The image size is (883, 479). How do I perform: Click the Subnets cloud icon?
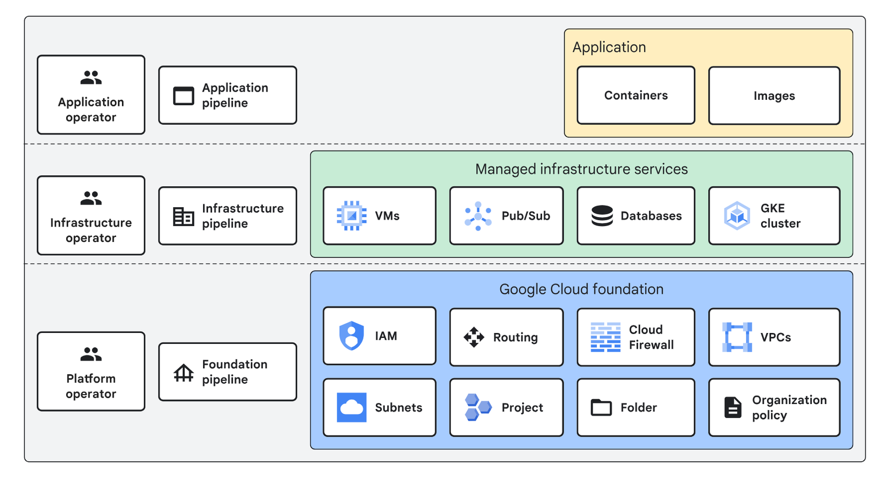pos(352,407)
